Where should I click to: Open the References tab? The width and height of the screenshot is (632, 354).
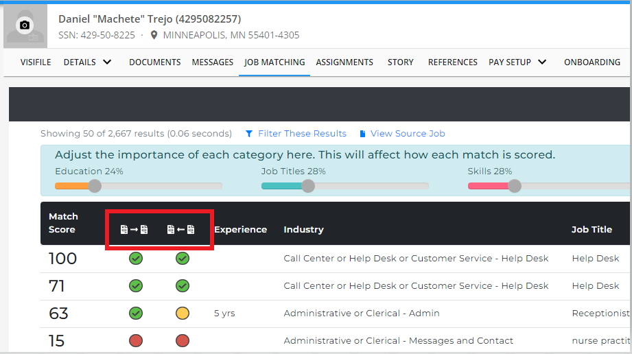pyautogui.click(x=453, y=62)
